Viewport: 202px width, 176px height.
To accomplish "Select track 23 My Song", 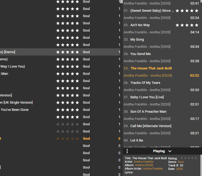I will [137, 40].
